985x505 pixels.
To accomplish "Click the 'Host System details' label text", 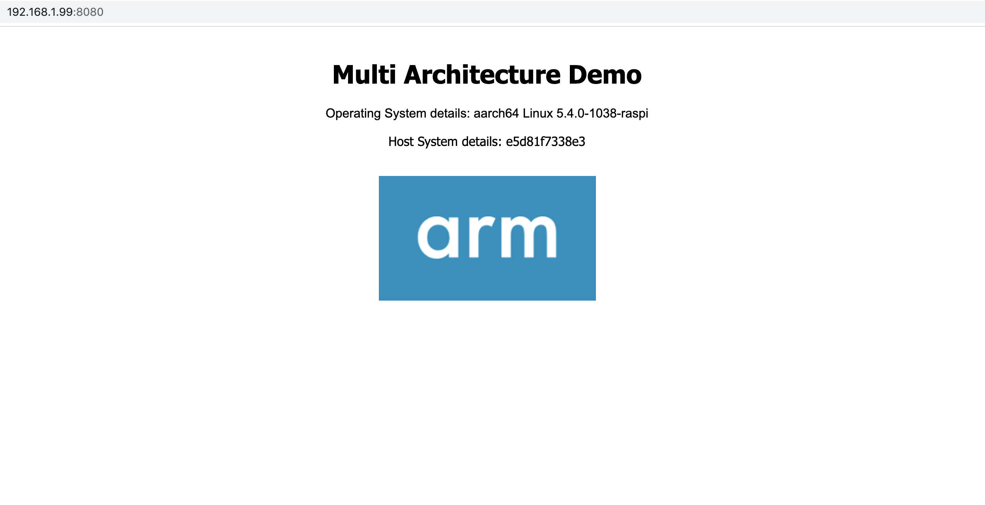I will [x=444, y=142].
